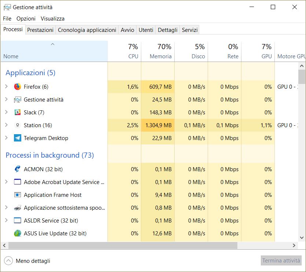Sort by the Rete column header

click(x=225, y=51)
